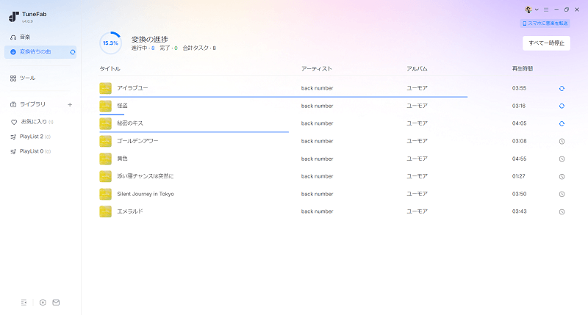Select song title エメラルド
Image resolution: width=588 pixels, height=315 pixels.
[x=130, y=211]
